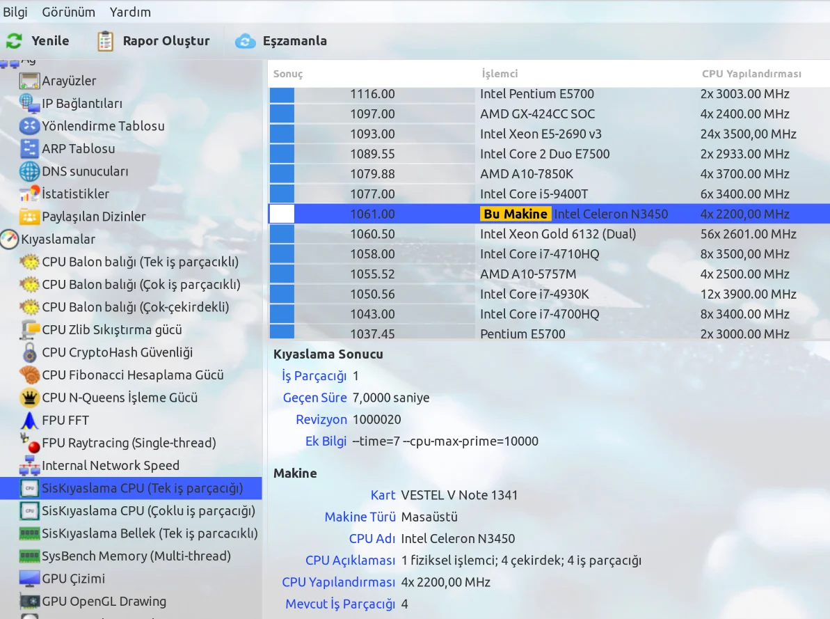Click the DNS sunucuları globe icon
The image size is (830, 619).
pos(30,172)
